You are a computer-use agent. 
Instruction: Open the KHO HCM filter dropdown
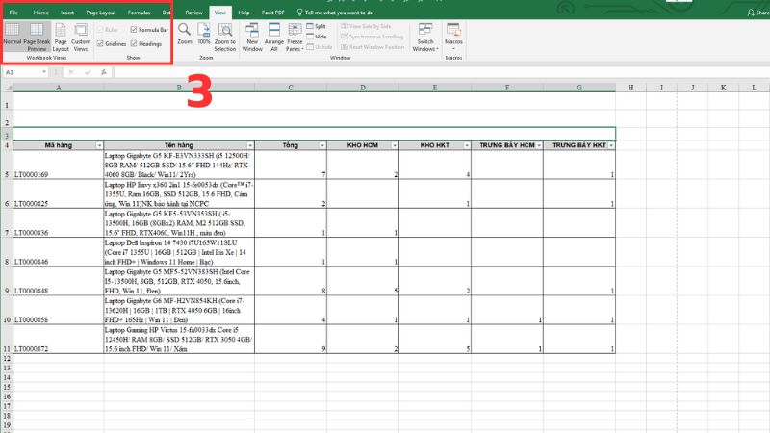click(x=395, y=146)
